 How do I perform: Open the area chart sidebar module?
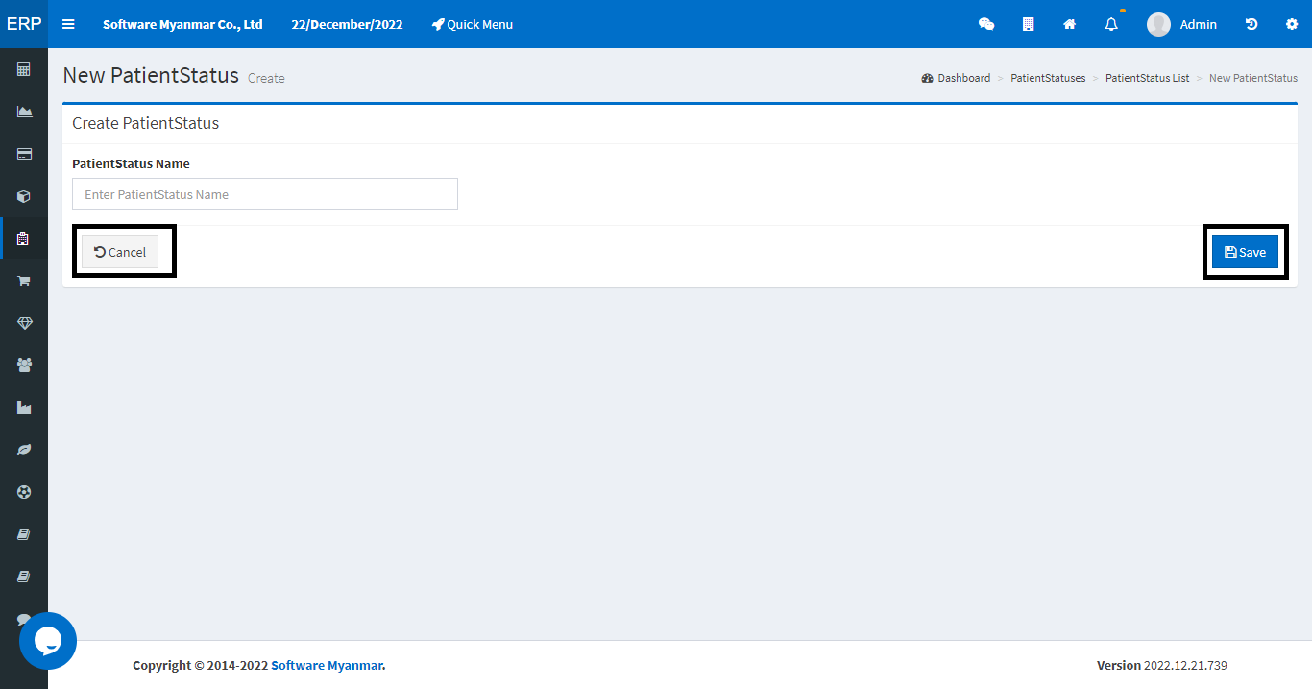24,111
